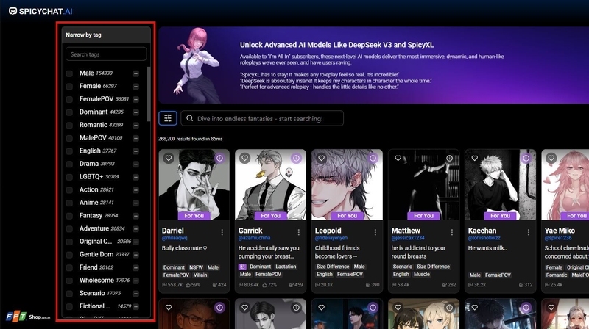Select the Friend tag label

88,267
